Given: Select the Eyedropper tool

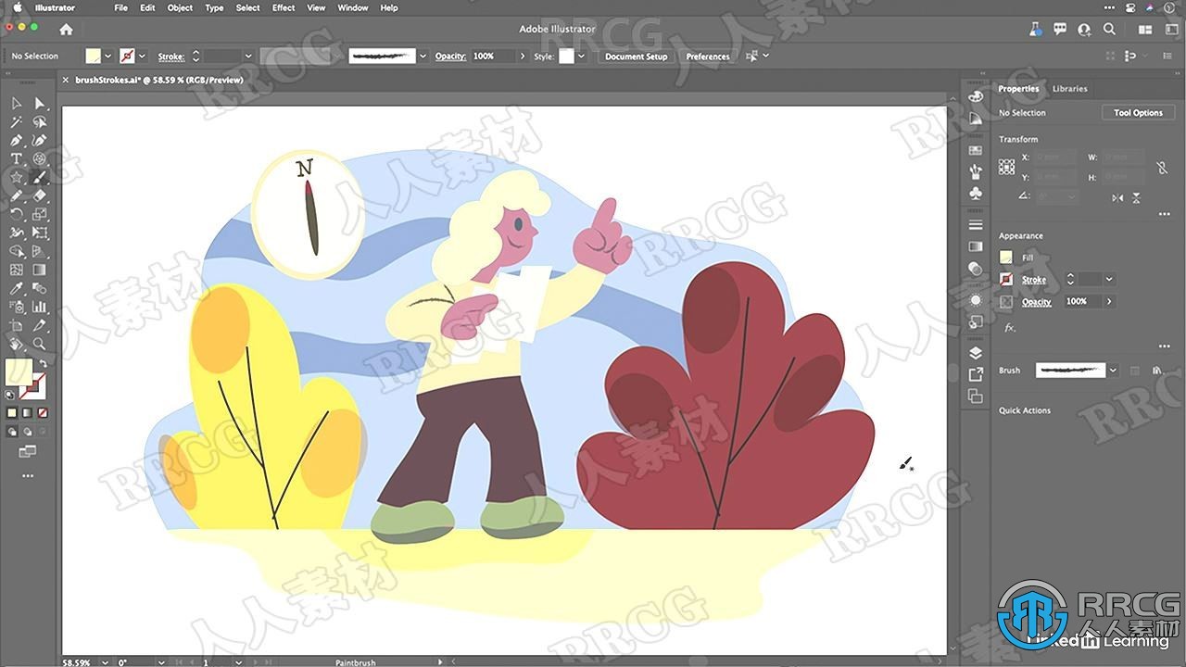Looking at the screenshot, I should [17, 289].
